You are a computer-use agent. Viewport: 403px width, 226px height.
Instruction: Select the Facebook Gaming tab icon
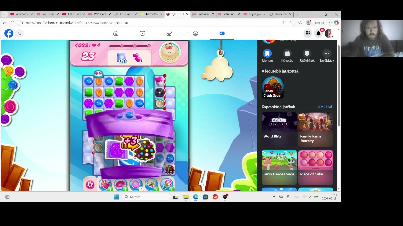[222, 33]
